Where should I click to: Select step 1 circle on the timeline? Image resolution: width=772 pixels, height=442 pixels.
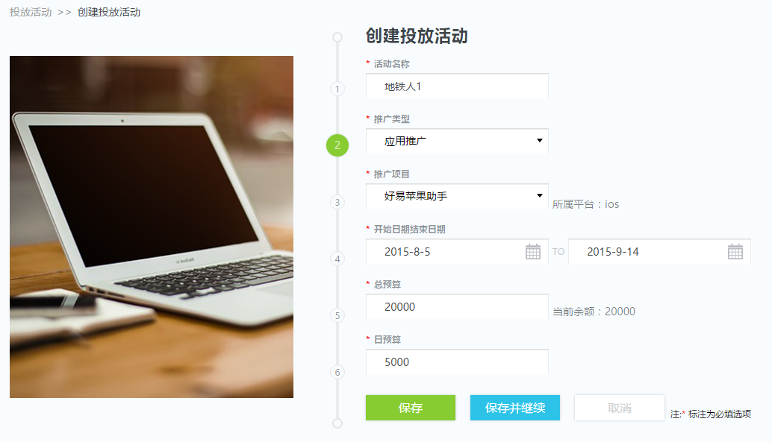pos(337,89)
